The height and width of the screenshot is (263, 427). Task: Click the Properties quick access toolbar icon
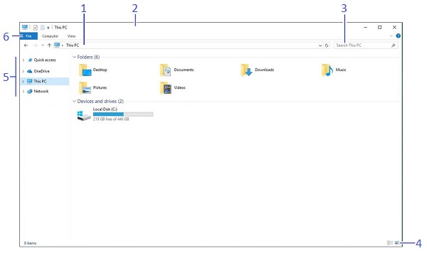pyautogui.click(x=36, y=28)
